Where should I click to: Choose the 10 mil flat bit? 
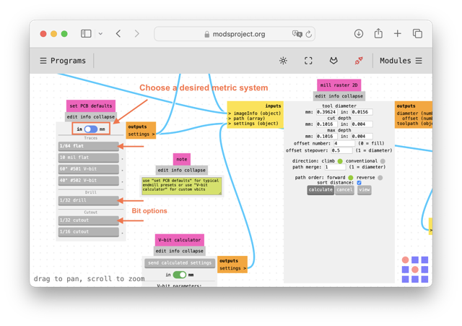pos(88,158)
